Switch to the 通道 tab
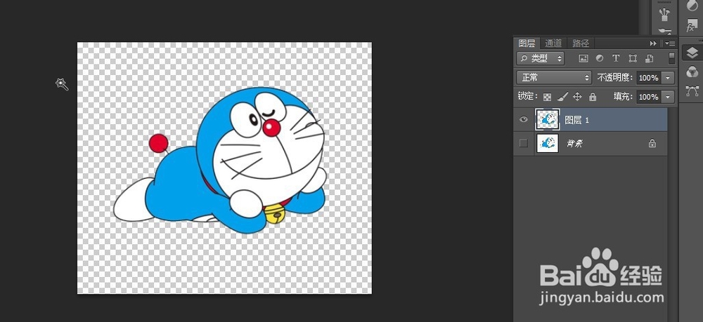The height and width of the screenshot is (322, 703). click(x=553, y=43)
